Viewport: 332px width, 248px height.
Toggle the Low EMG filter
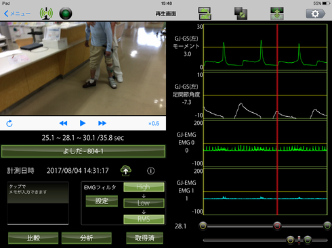coord(144,203)
